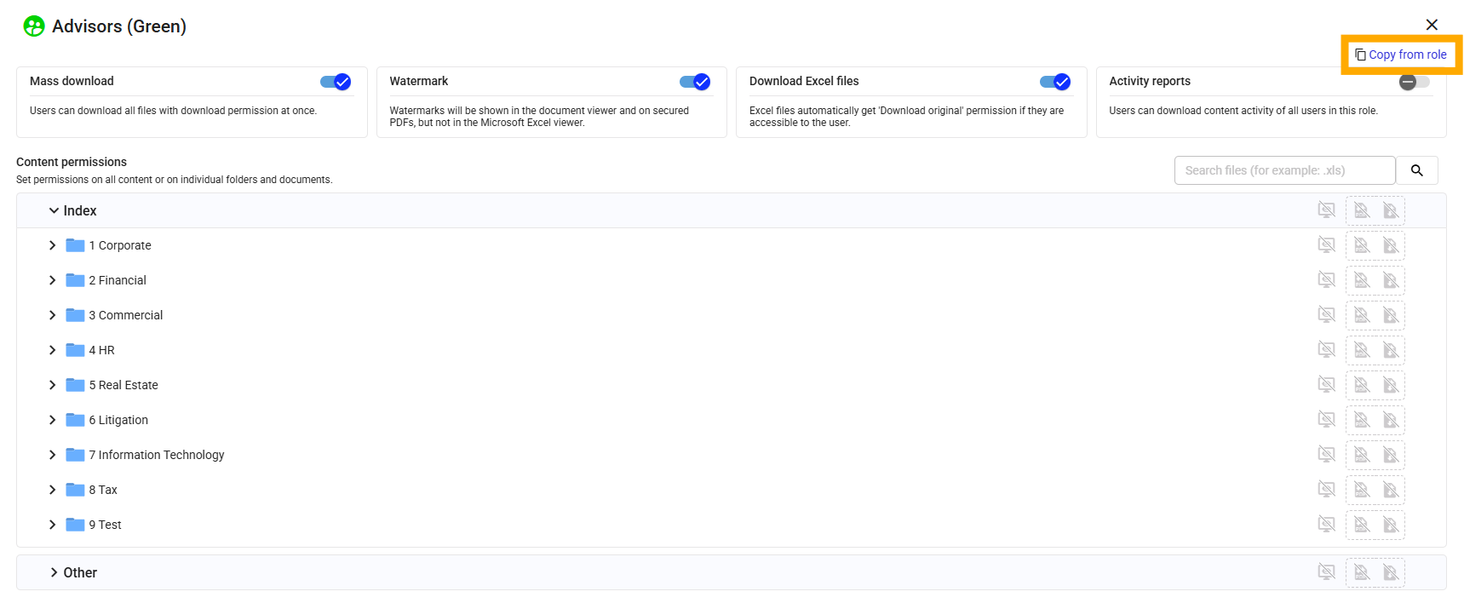Expand the 5 Real Estate folder
The image size is (1464, 603).
[x=53, y=385]
